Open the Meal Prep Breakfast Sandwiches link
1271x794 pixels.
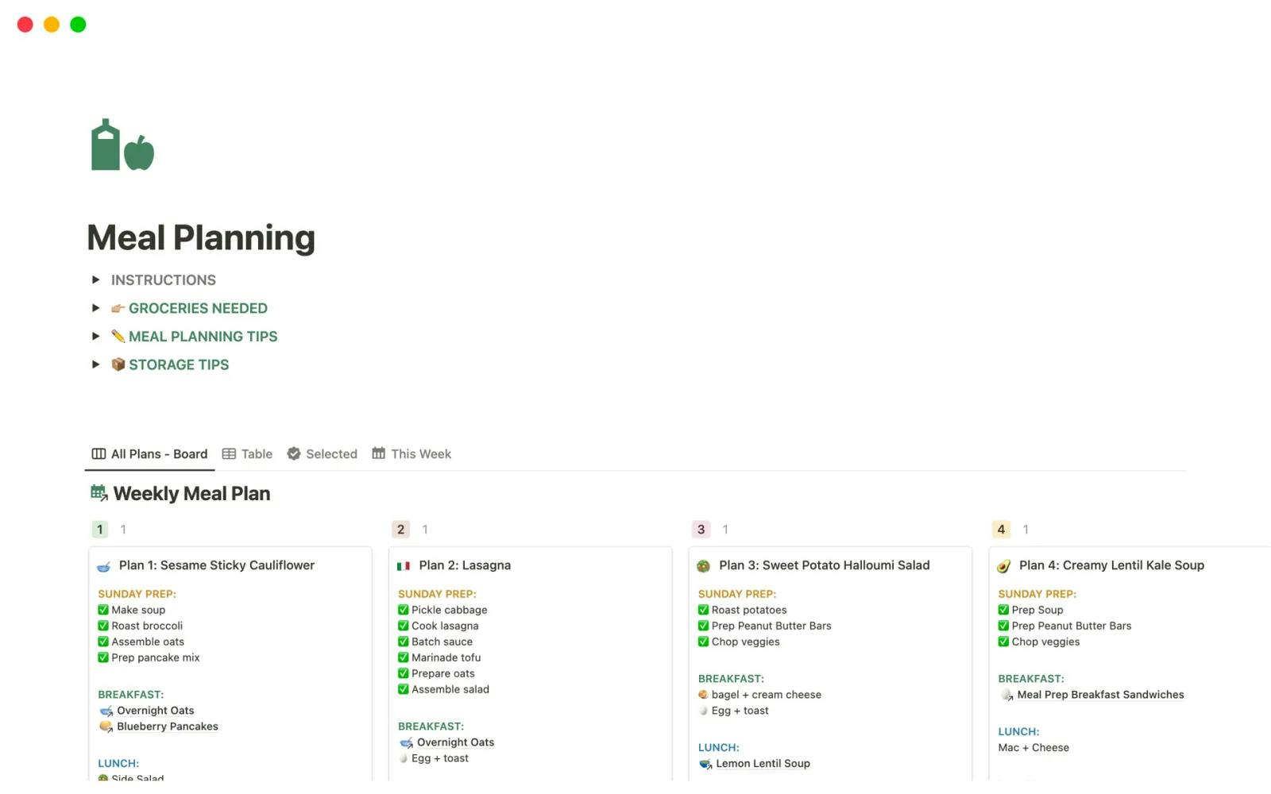click(x=1101, y=696)
